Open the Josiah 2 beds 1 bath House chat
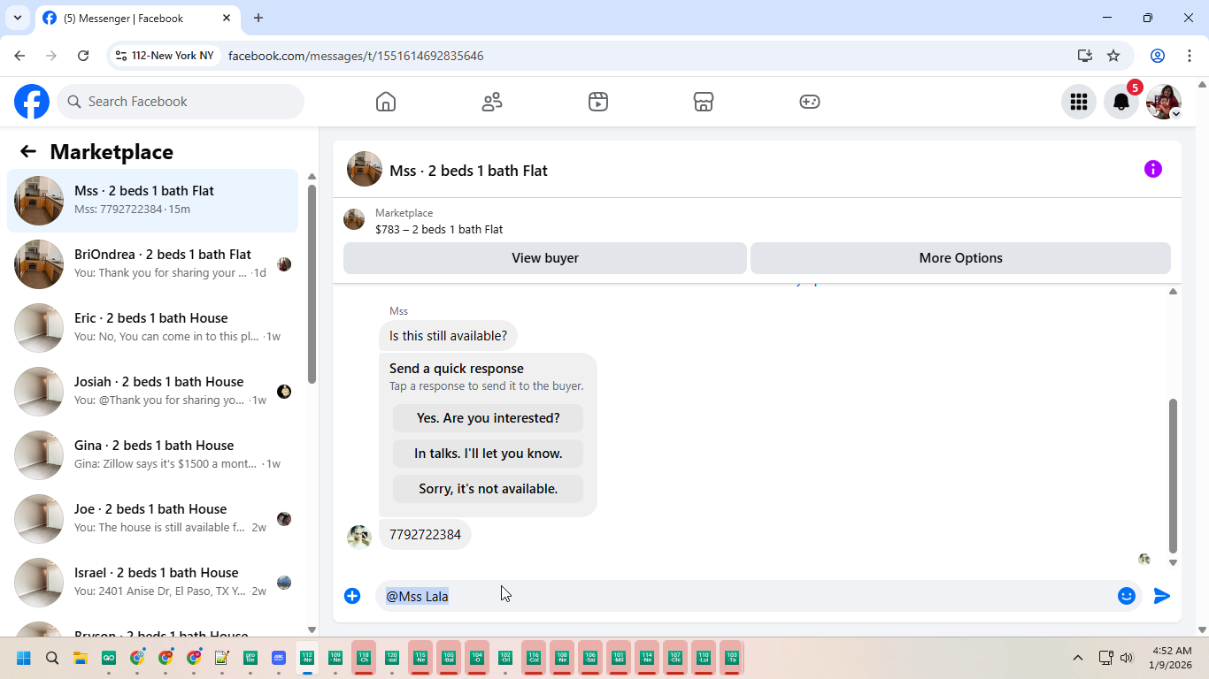1209x679 pixels. [x=153, y=392]
